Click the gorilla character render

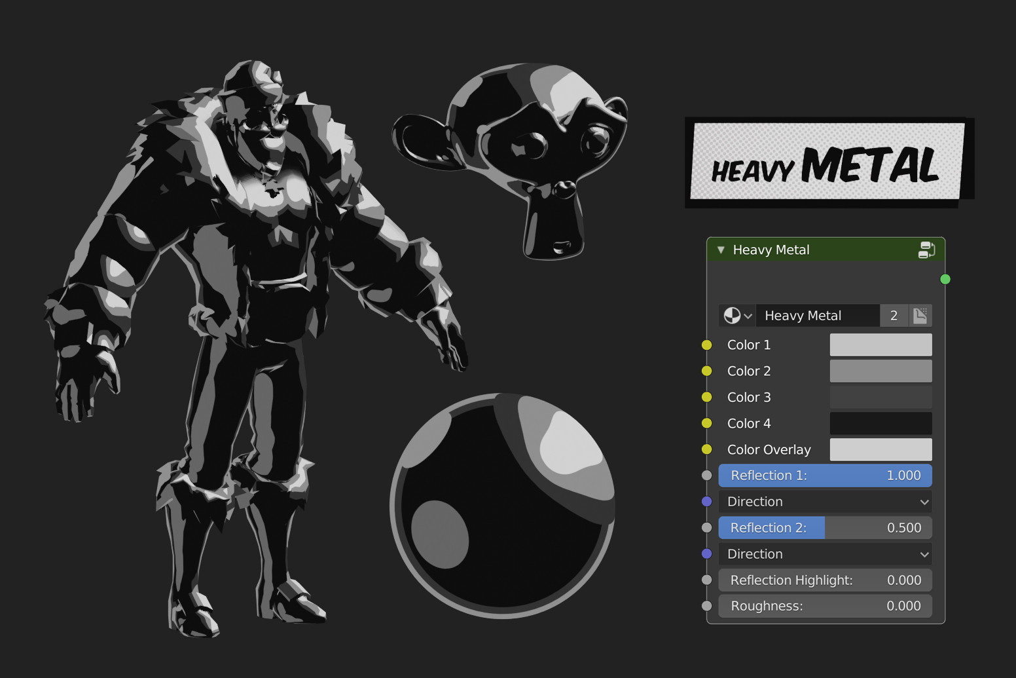255,347
